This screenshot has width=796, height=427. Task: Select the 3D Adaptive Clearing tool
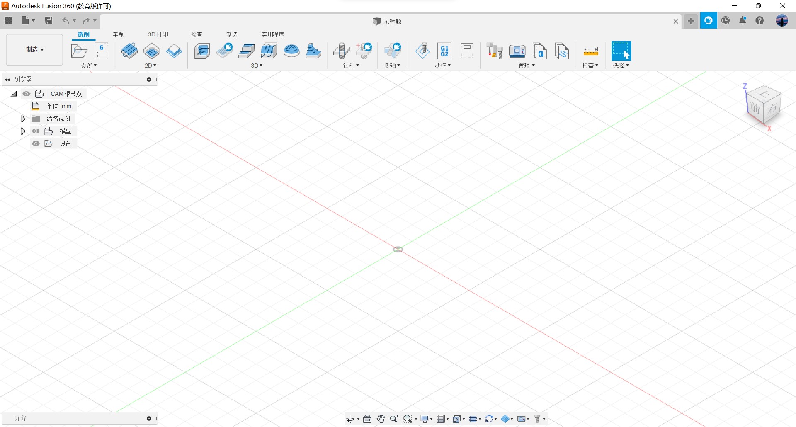pyautogui.click(x=202, y=51)
